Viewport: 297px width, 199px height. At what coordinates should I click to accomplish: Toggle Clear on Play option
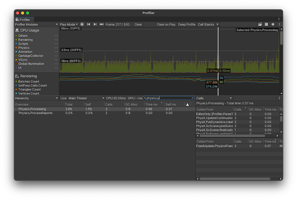tap(166, 24)
